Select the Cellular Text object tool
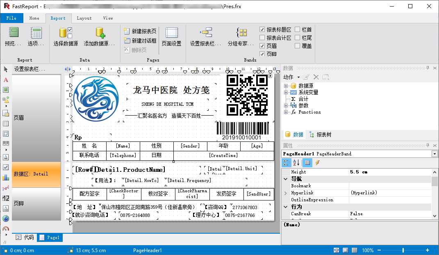This screenshot has width=439, height=255. tap(6, 208)
